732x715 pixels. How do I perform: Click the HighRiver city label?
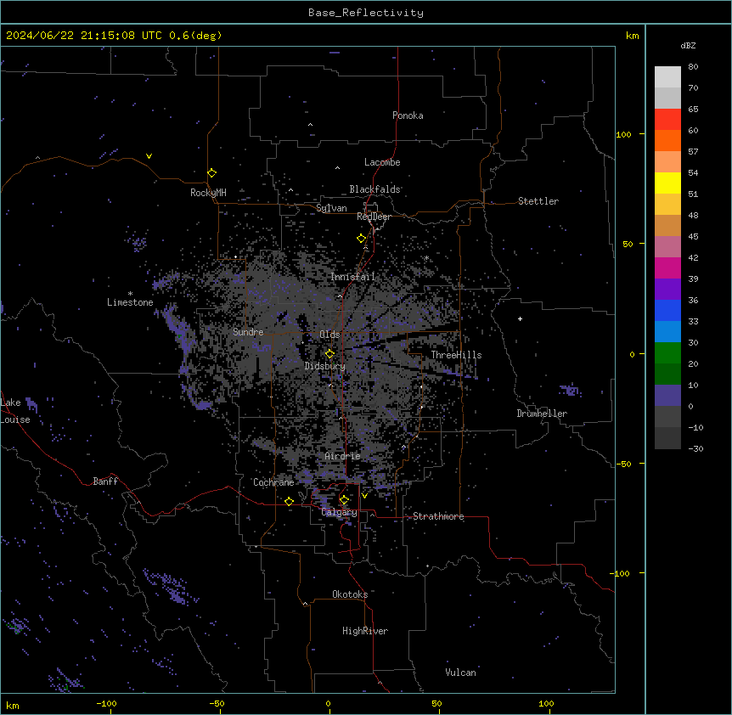(365, 631)
